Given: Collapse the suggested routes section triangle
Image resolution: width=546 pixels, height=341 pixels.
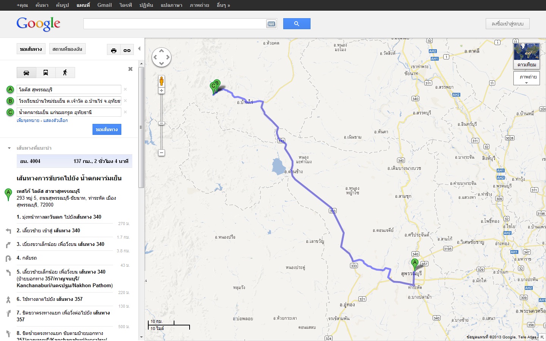Looking at the screenshot, I should tap(9, 148).
